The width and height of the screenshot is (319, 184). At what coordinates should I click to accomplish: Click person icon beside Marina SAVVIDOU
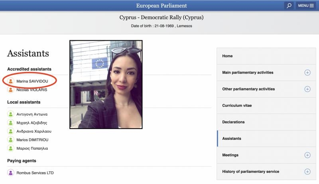click(x=11, y=81)
